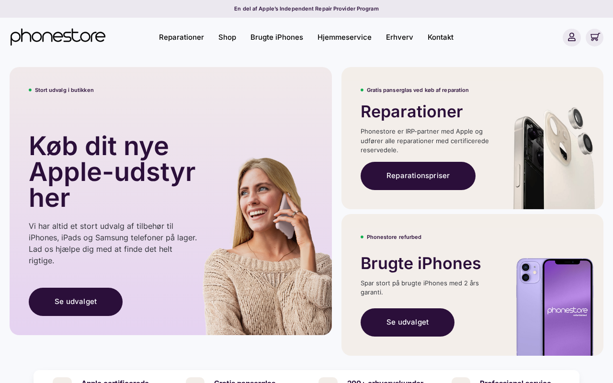The image size is (613, 383).
Task: Click the woman on phone image
Action: click(267, 246)
